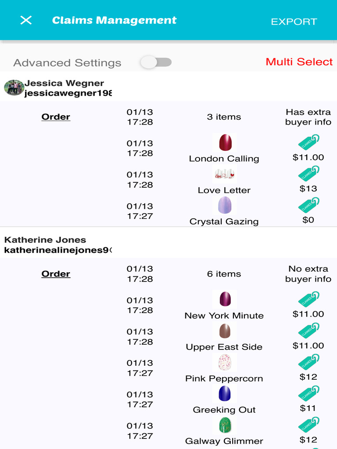Screen dimensions: 337x449
Task: Tap claimed tag for Pink Peppercorn
Action: point(308,362)
